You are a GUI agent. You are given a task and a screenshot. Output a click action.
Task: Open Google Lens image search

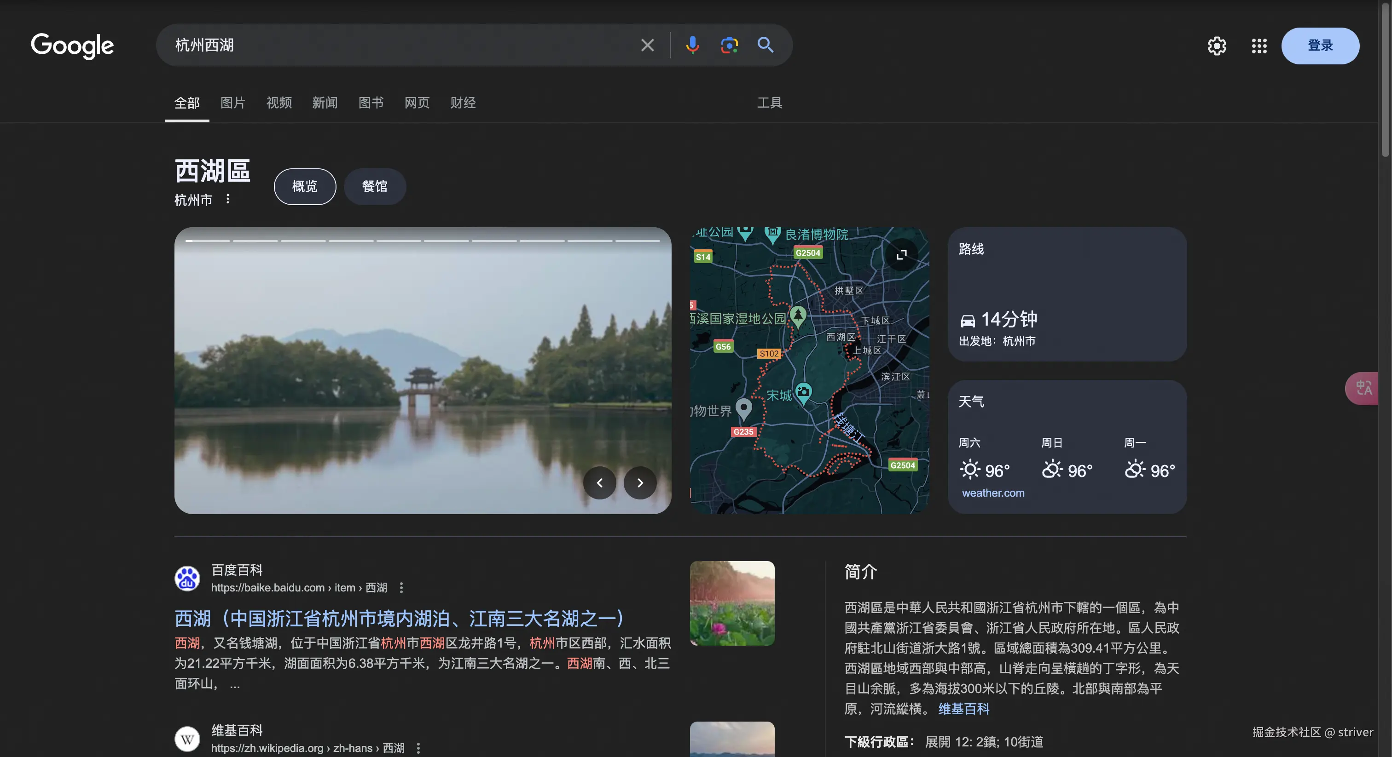[x=729, y=46]
